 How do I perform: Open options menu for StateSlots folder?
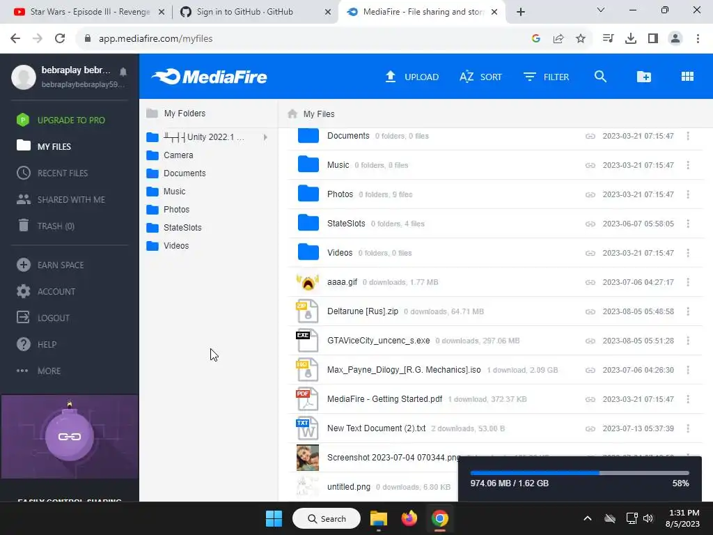coord(687,224)
